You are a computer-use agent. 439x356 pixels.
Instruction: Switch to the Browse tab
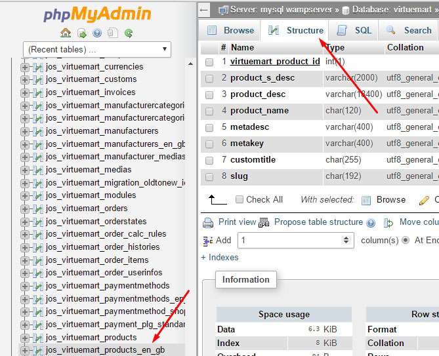(230, 30)
